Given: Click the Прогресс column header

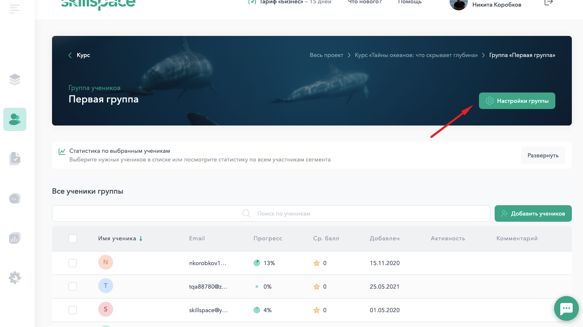Looking at the screenshot, I should [x=268, y=239].
